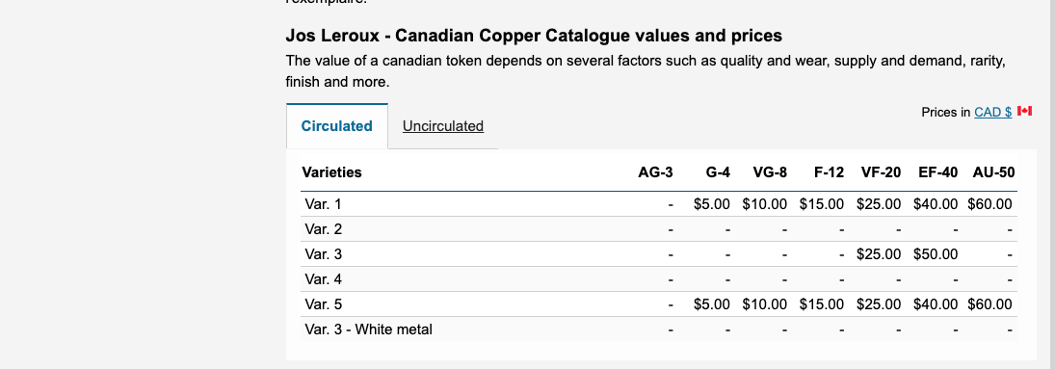Click the AU-50 grade column header
The width and height of the screenshot is (1055, 369).
coord(993,172)
